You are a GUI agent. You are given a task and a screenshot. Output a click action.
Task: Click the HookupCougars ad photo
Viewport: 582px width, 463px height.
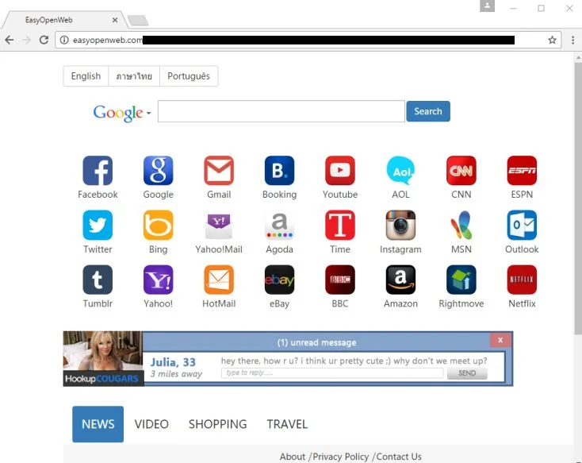(103, 358)
